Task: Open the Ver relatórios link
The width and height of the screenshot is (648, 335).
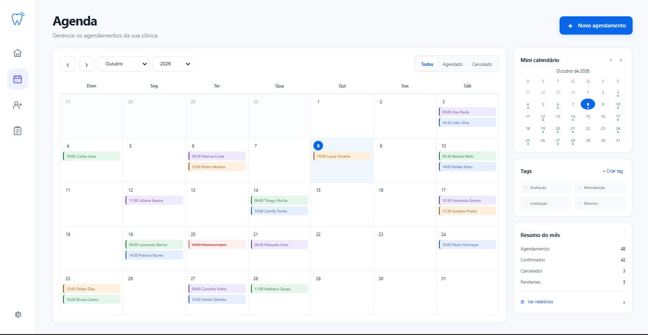Action: pyautogui.click(x=540, y=302)
